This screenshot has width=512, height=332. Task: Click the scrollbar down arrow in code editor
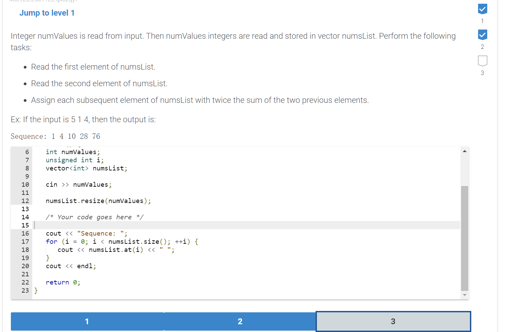pos(464,295)
